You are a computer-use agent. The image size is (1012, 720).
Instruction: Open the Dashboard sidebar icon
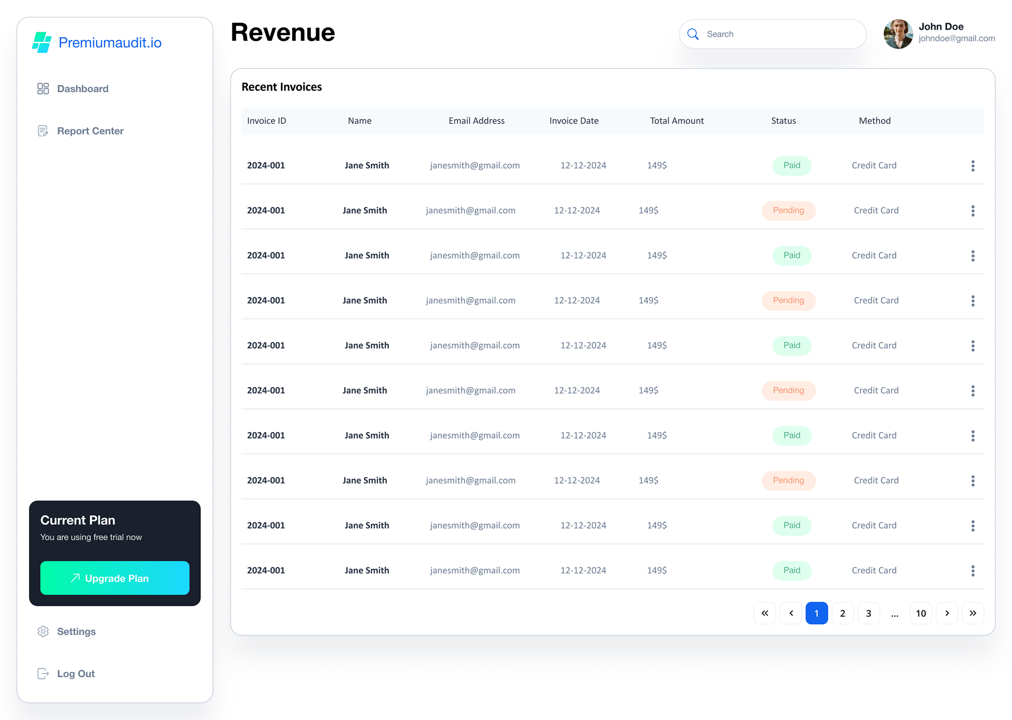click(x=43, y=89)
